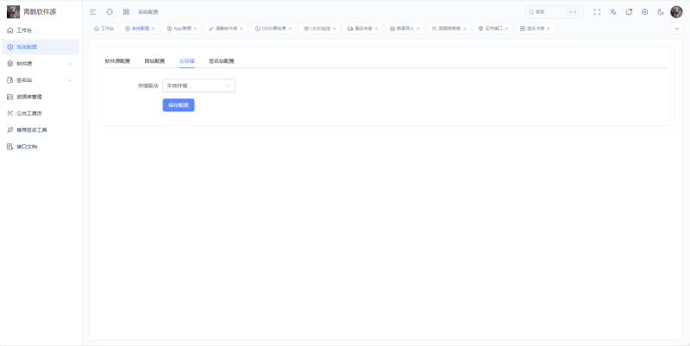The width and height of the screenshot is (690, 346).
Task: Switch to the 软件源配置 settings tab
Action: click(117, 61)
